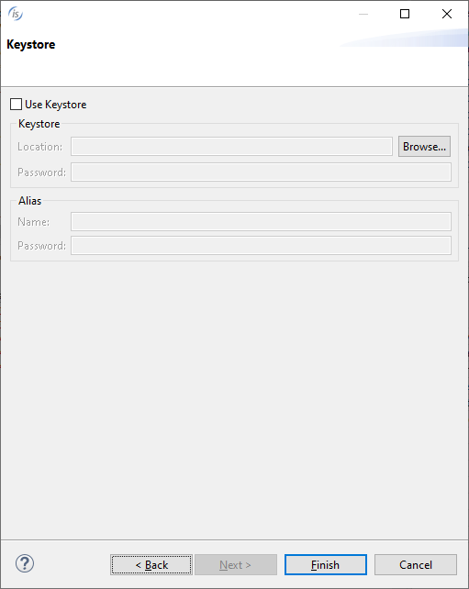469x589 pixels.
Task: Browse for keystore location
Action: pos(424,146)
